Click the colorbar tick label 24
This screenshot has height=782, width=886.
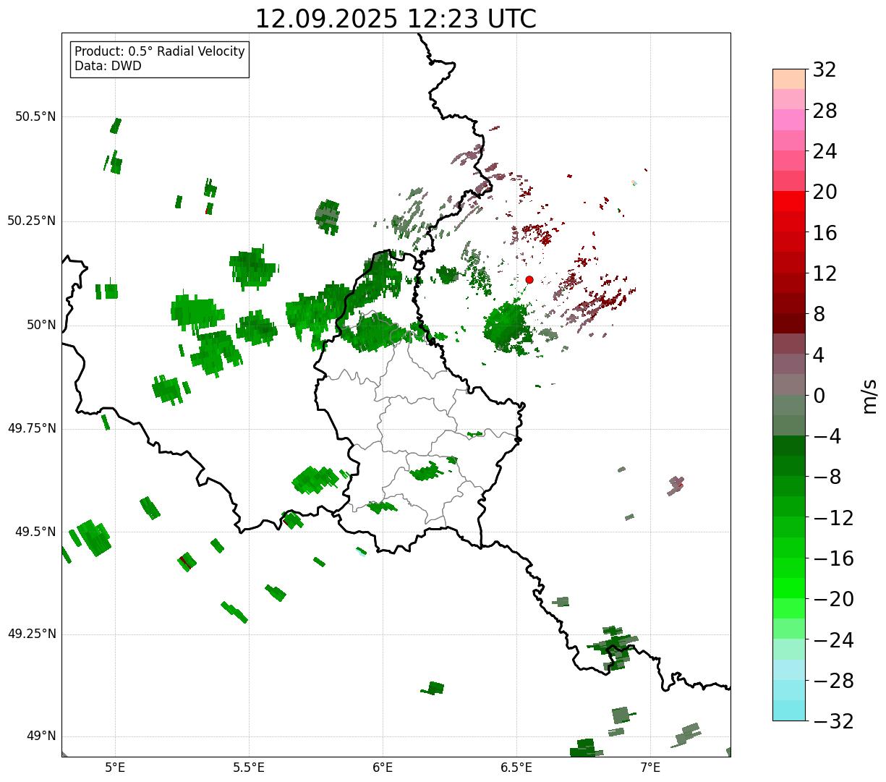point(825,152)
